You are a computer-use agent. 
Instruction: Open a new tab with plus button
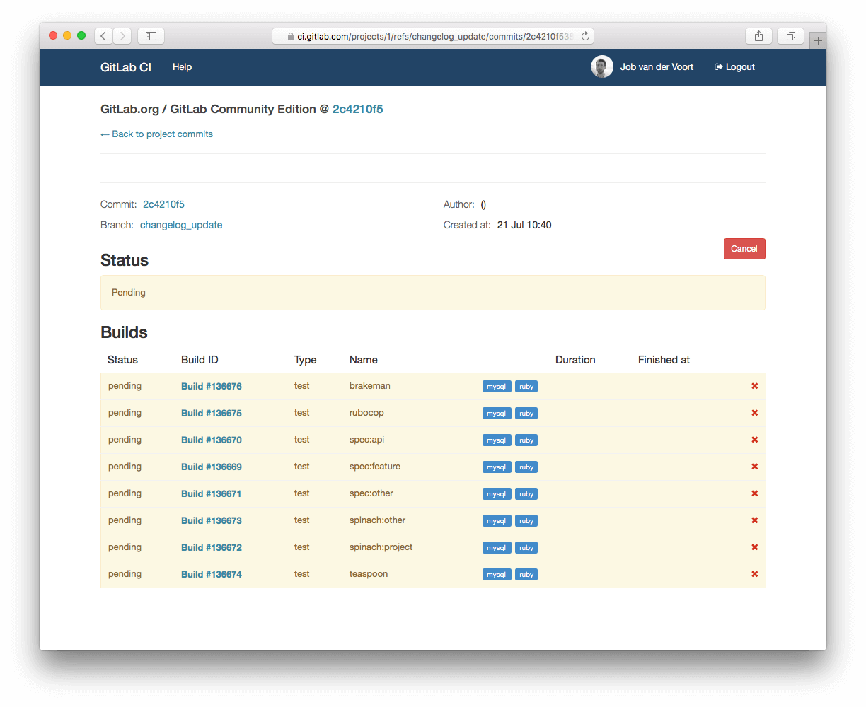818,41
